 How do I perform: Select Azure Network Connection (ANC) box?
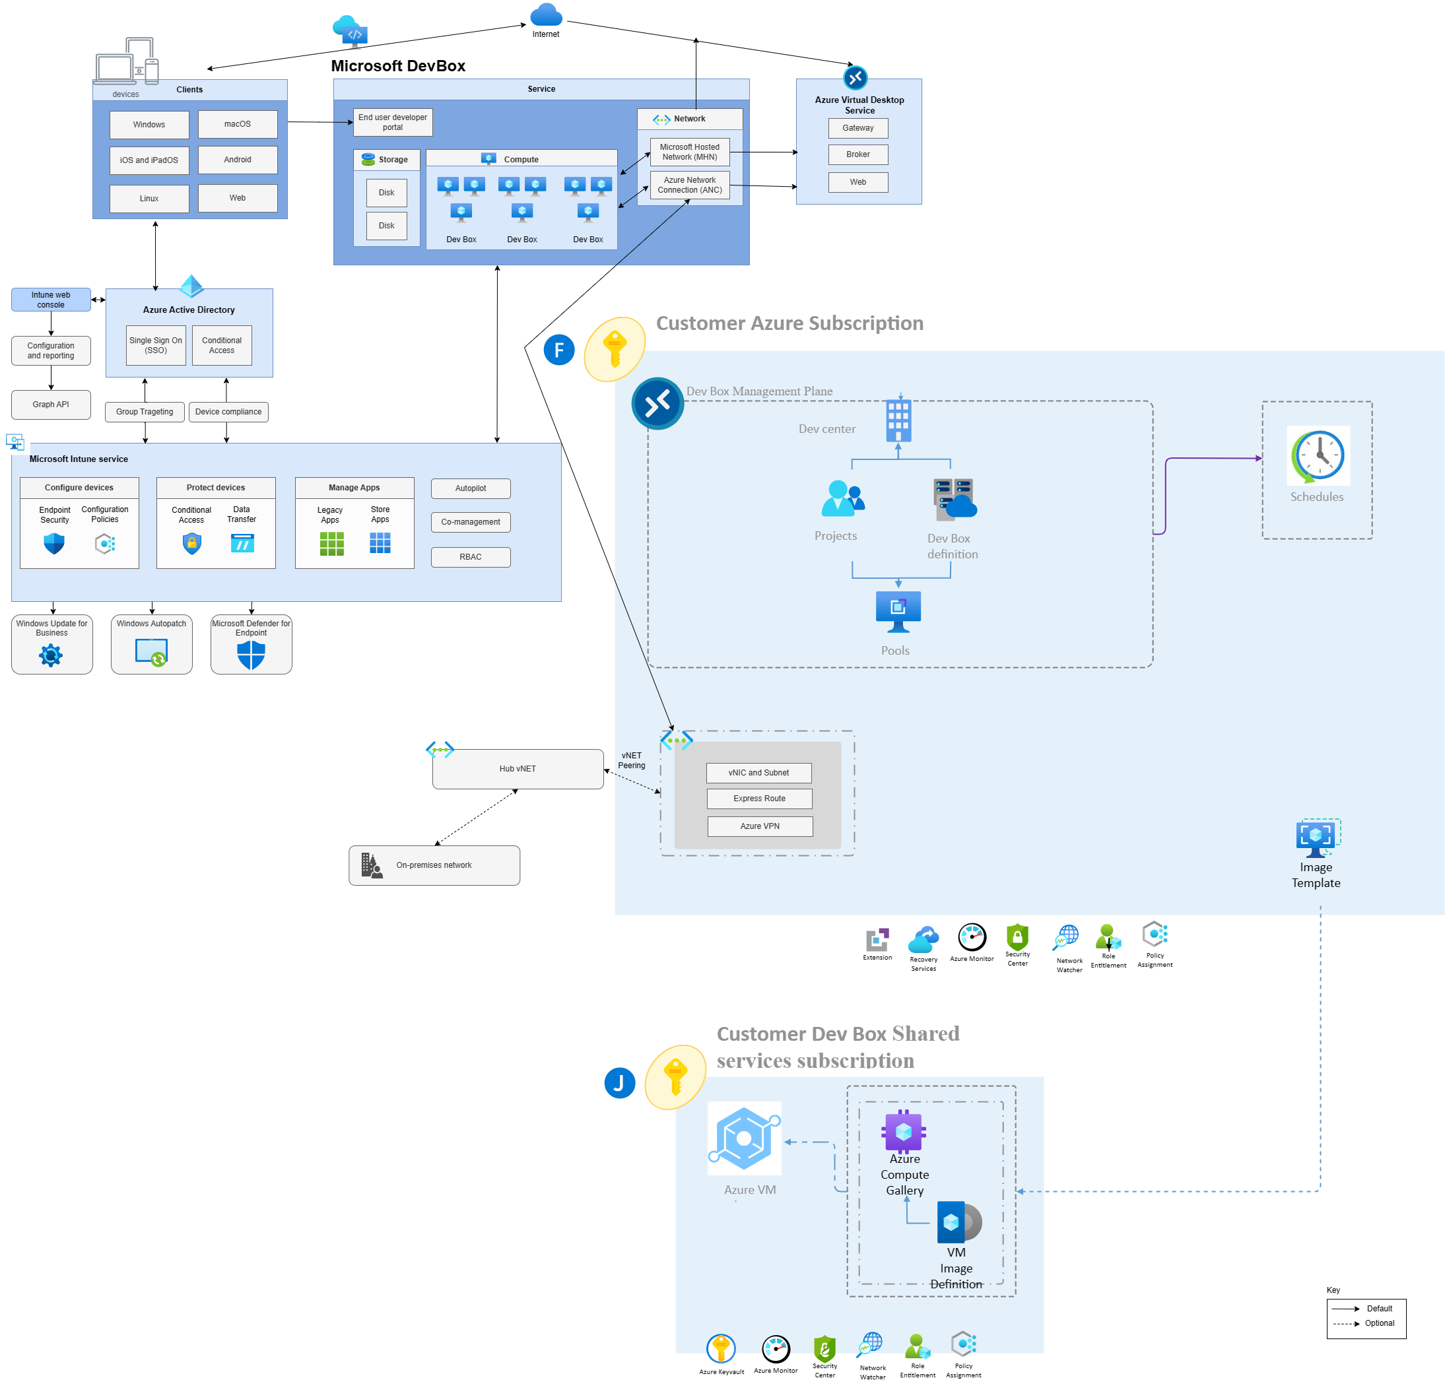coord(689,185)
